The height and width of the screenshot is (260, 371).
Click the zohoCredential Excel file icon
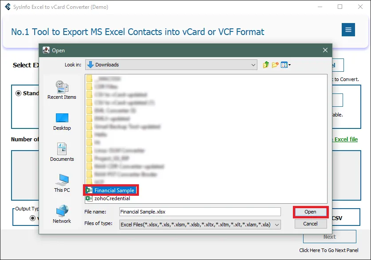(89, 198)
